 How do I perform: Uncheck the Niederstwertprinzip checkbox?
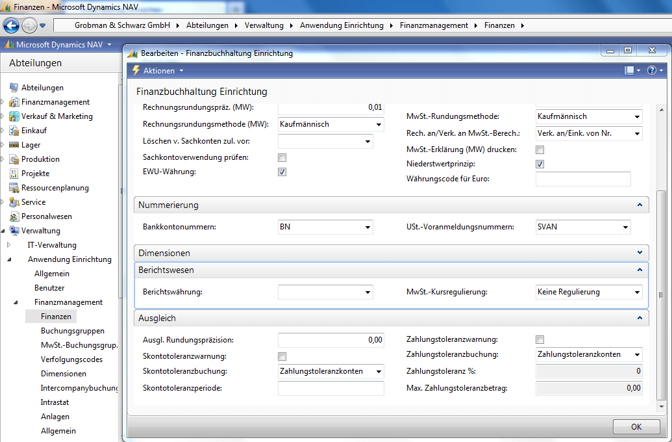[x=540, y=164]
